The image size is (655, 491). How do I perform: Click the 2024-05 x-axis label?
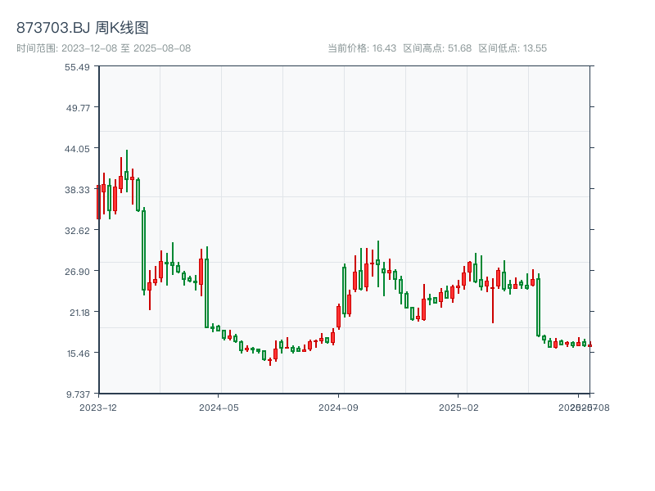[219, 408]
